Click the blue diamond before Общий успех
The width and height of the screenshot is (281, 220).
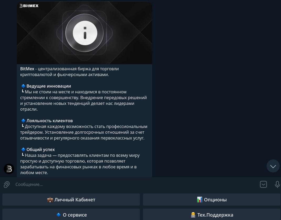tap(23, 149)
